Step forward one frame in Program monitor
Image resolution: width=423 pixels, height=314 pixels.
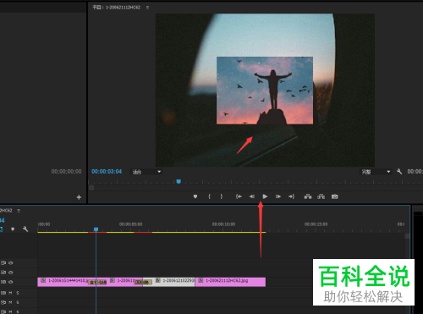click(x=278, y=196)
